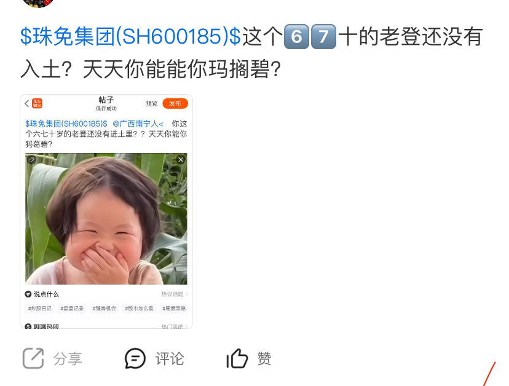Like the post with thumbs-up icon
Image resolution: width=509 pixels, height=386 pixels.
click(x=237, y=358)
